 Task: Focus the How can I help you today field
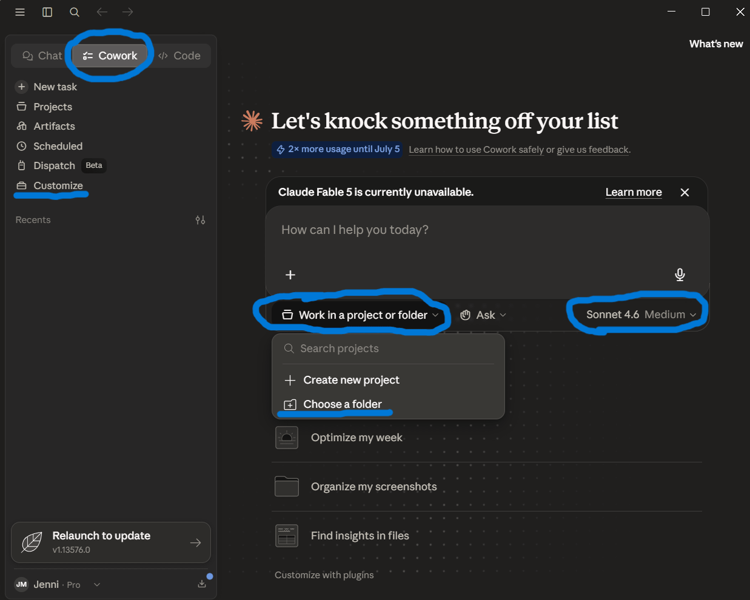click(x=487, y=230)
